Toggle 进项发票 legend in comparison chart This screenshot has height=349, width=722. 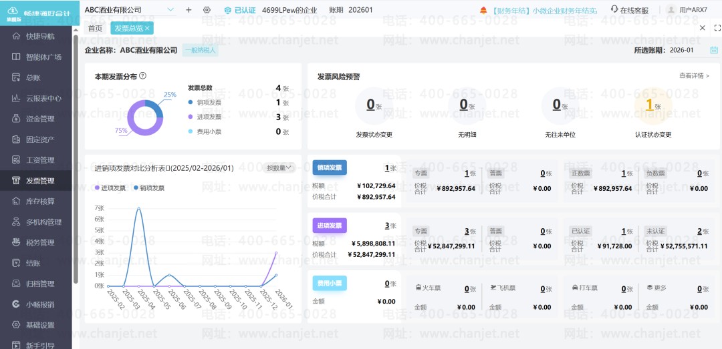click(x=110, y=188)
